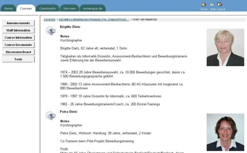Click the line '1982 - 25 Jahre Bewerbungstrainerin/Coach'
Screen dimensions: 247x153
[x=110, y=104]
